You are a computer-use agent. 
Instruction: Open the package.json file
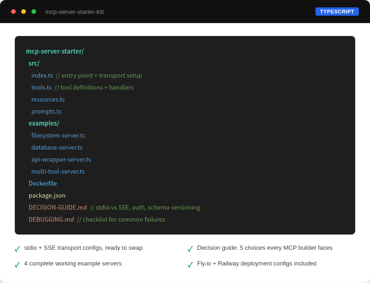(47, 195)
